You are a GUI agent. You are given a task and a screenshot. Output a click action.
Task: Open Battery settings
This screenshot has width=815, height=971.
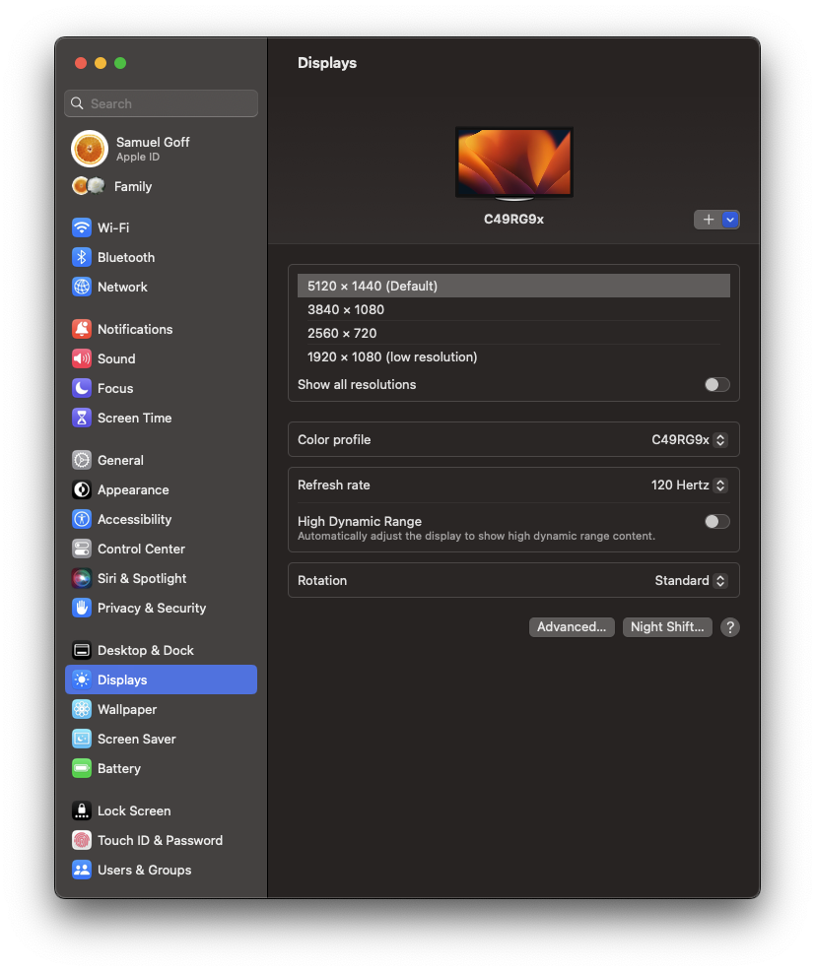120,768
